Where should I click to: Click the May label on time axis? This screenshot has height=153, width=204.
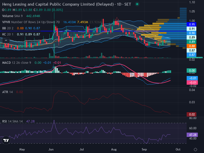point(22,149)
